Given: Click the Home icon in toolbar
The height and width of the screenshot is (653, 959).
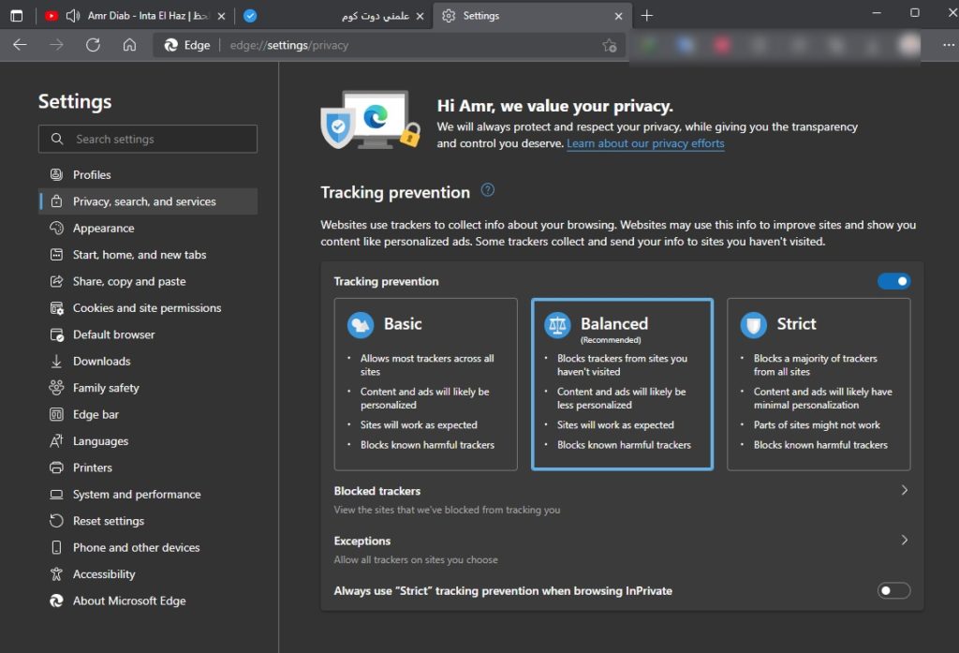Looking at the screenshot, I should click(x=129, y=45).
